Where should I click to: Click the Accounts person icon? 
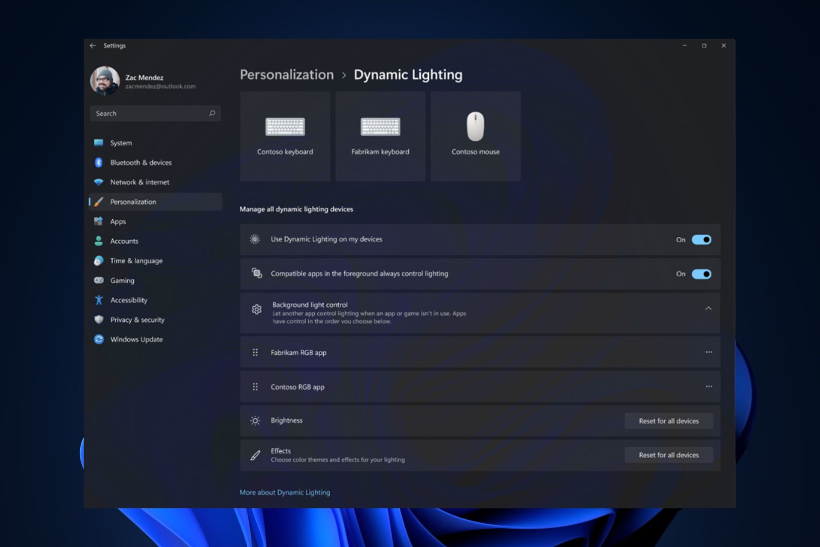tap(99, 241)
